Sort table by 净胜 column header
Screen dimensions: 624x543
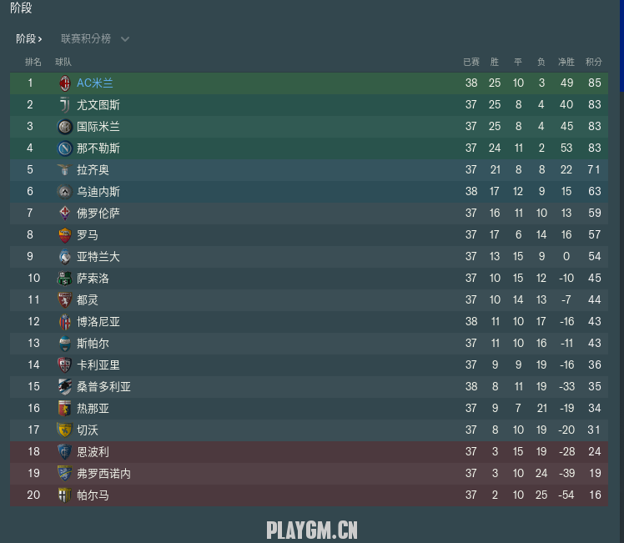[566, 62]
